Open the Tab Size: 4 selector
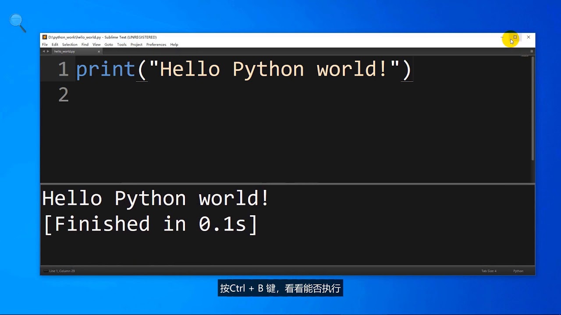 pyautogui.click(x=489, y=271)
